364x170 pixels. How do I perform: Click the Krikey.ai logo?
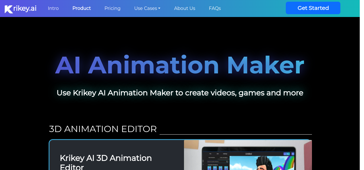point(20,8)
